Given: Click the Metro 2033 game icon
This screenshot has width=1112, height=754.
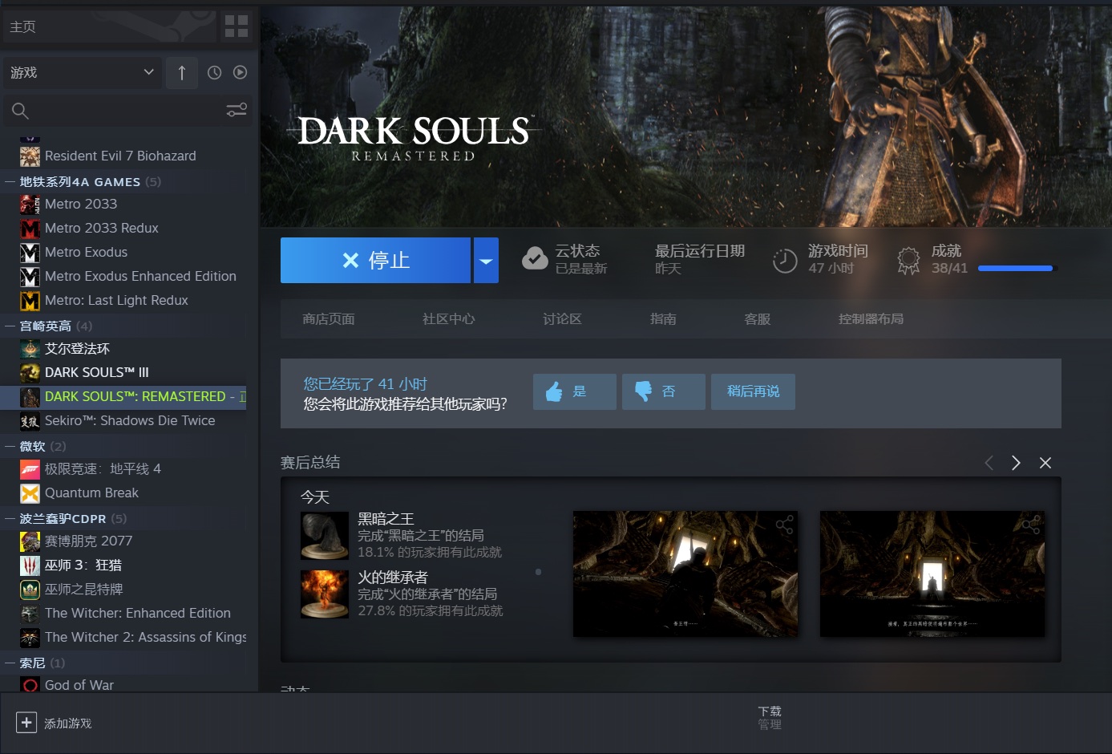Looking at the screenshot, I should [30, 204].
